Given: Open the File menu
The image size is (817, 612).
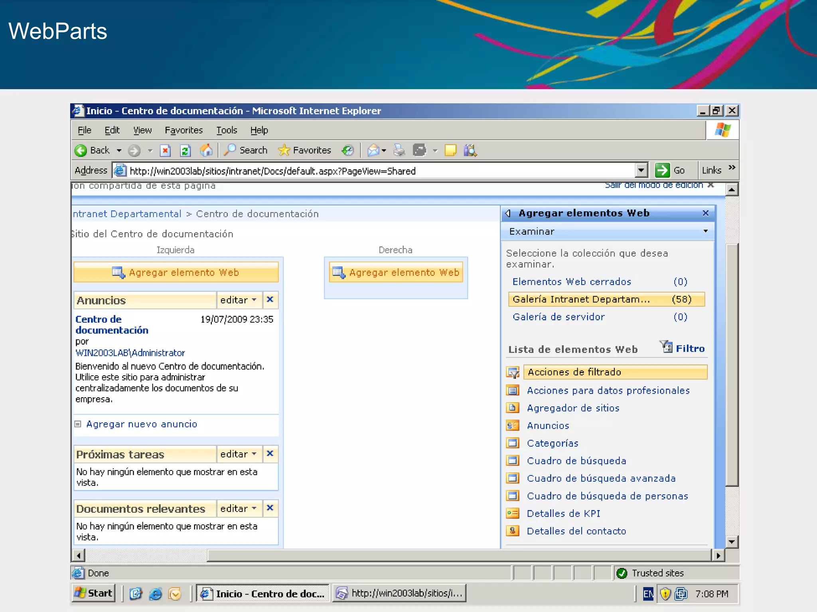Looking at the screenshot, I should pyautogui.click(x=84, y=130).
